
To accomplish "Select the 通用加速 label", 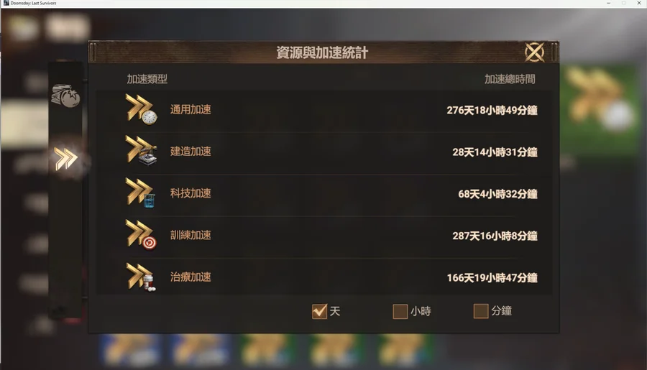I will (x=191, y=109).
